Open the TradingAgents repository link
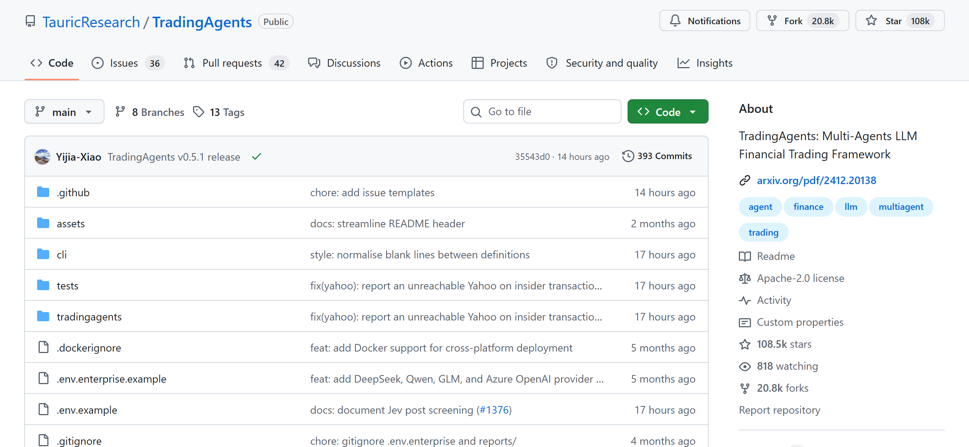 202,22
